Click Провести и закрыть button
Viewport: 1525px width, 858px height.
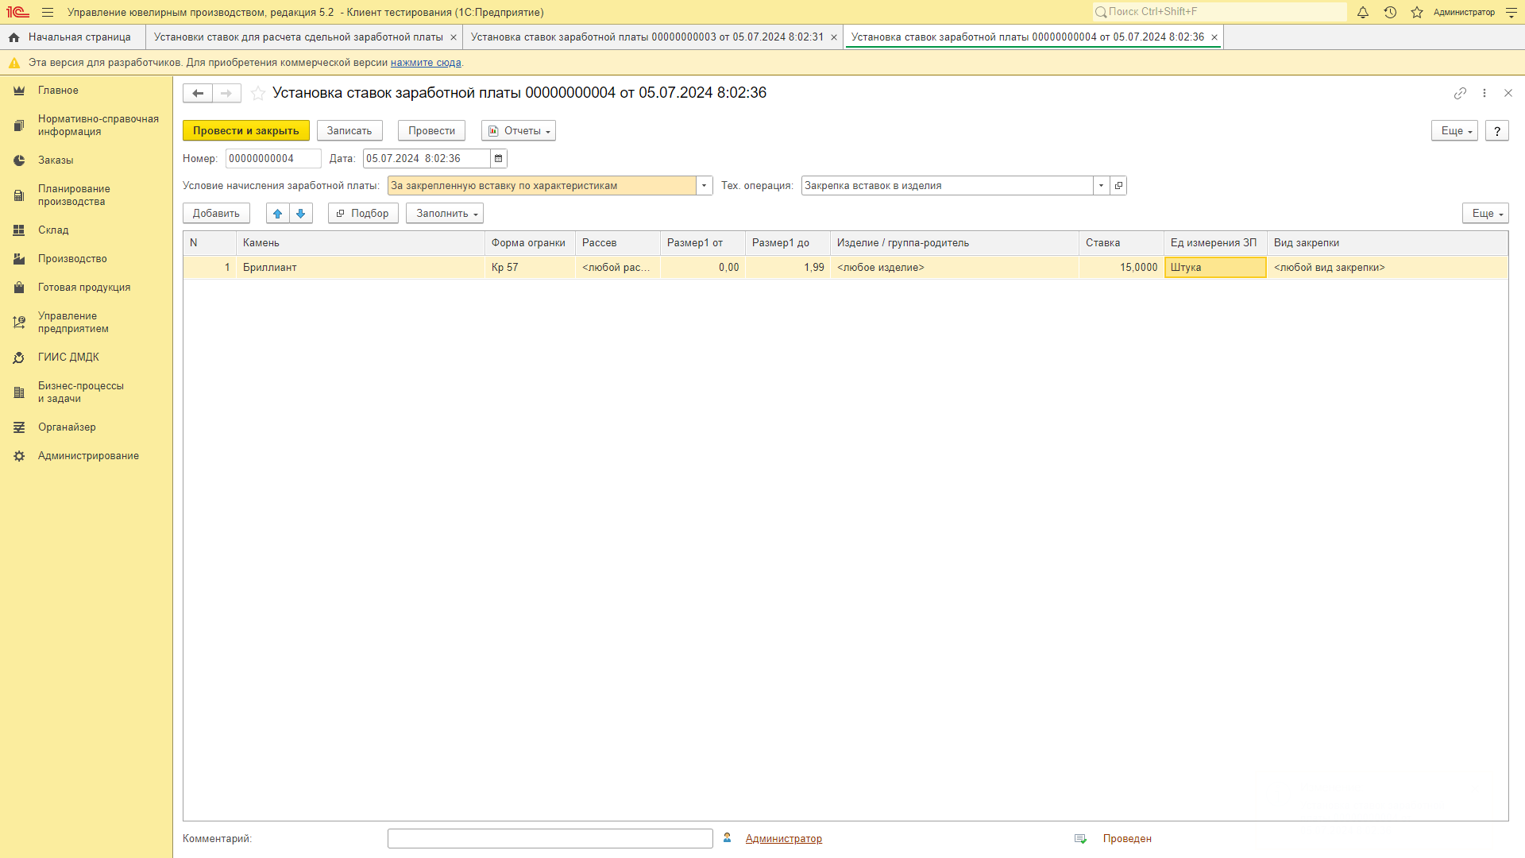point(246,131)
